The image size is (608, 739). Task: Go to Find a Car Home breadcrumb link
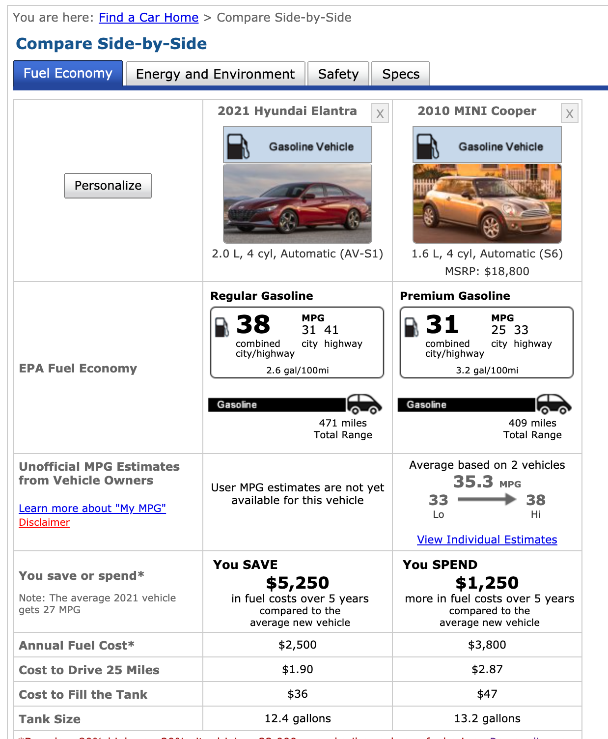[x=149, y=18]
